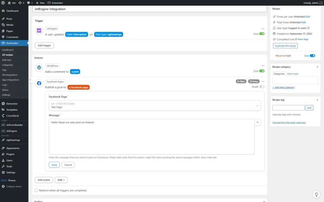The height and width of the screenshot is (202, 324).
Task: Click the Facebook Pages action icon
Action: [39, 83]
